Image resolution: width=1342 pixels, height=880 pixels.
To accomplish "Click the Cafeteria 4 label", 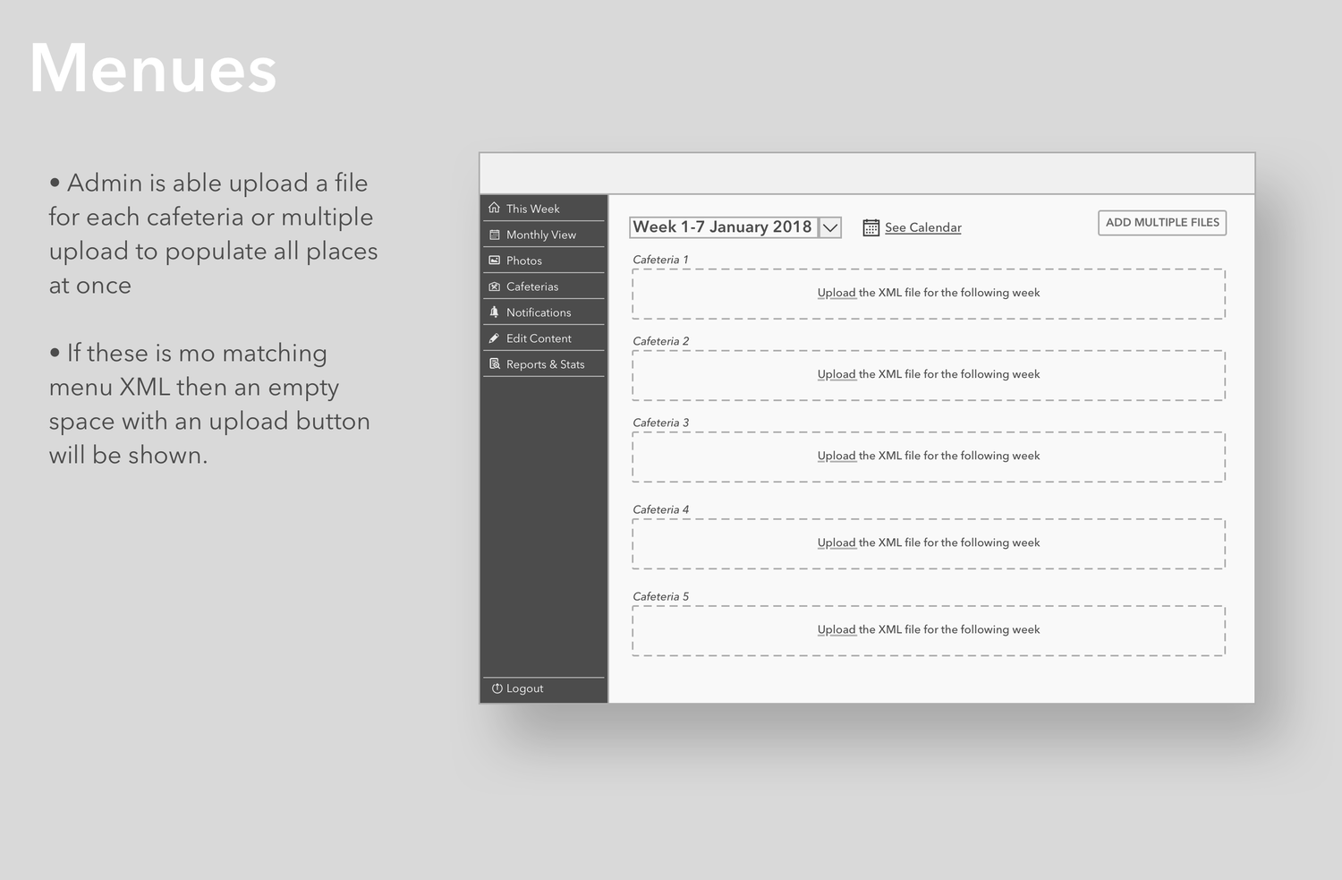I will (660, 509).
